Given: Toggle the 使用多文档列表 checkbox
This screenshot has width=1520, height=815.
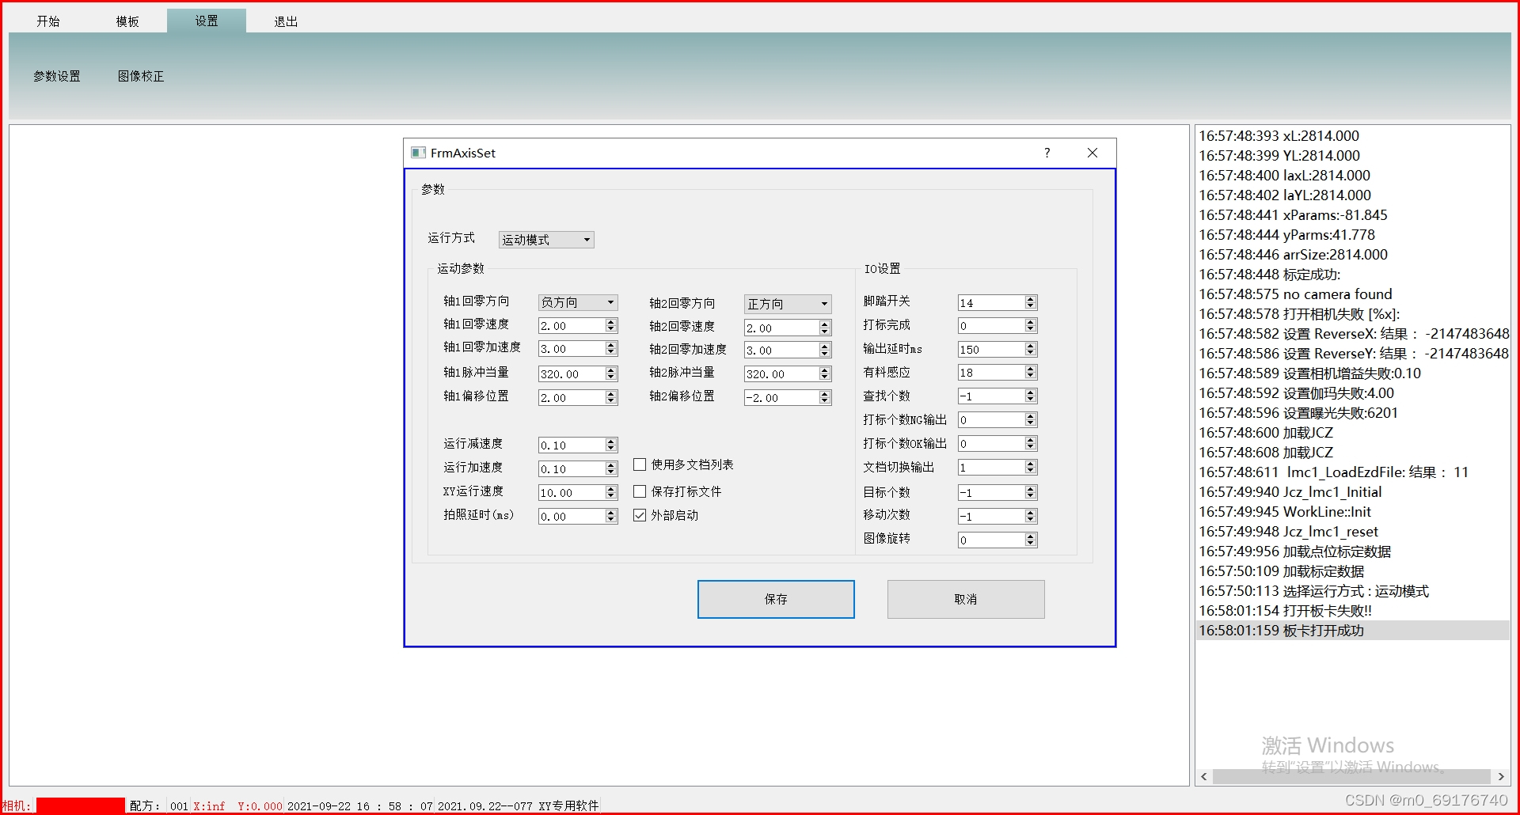Looking at the screenshot, I should click(640, 464).
